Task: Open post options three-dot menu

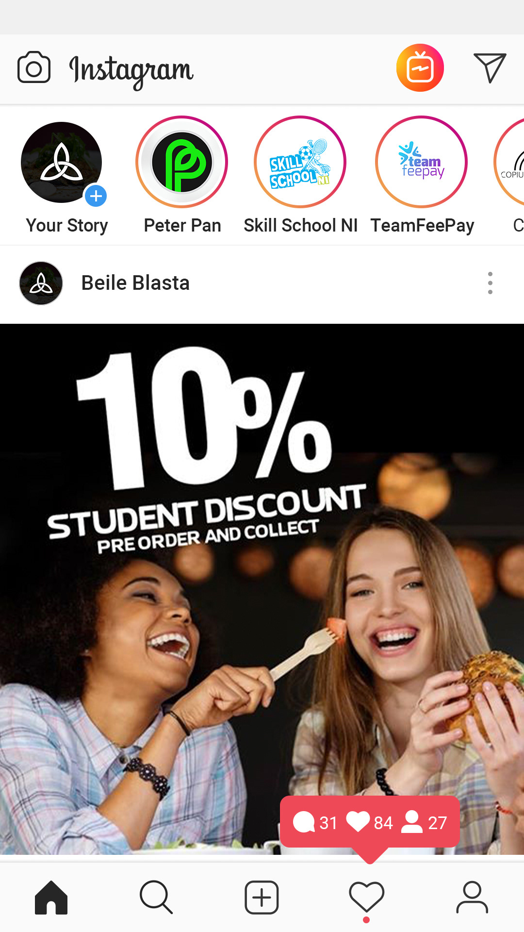Action: pos(490,283)
